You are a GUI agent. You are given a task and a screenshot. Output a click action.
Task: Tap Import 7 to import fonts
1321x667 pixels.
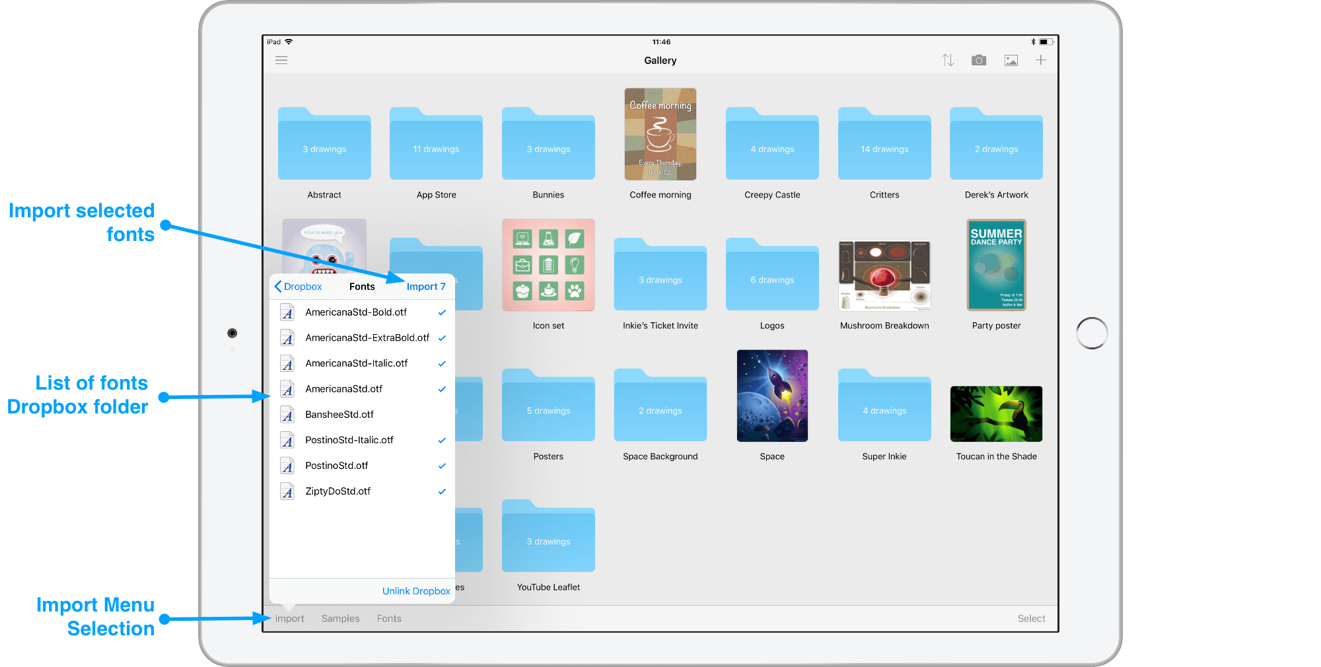[426, 287]
